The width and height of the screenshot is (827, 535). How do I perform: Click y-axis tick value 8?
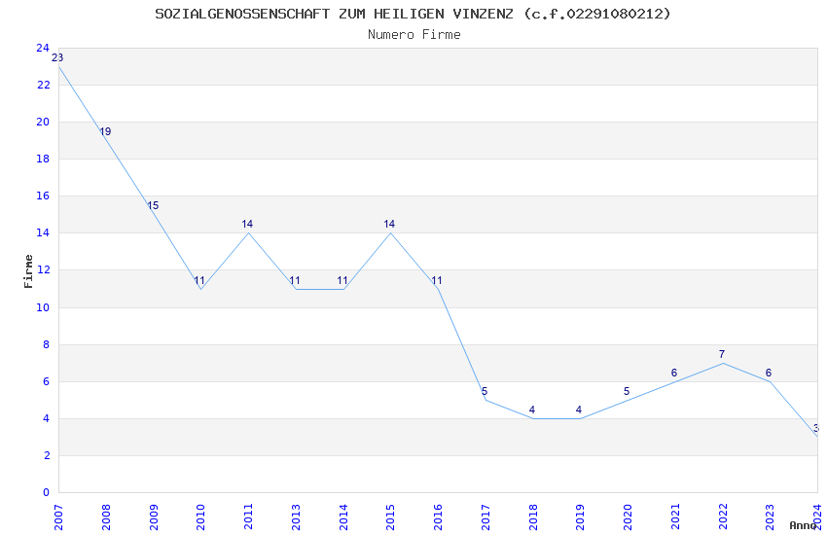pyautogui.click(x=46, y=344)
